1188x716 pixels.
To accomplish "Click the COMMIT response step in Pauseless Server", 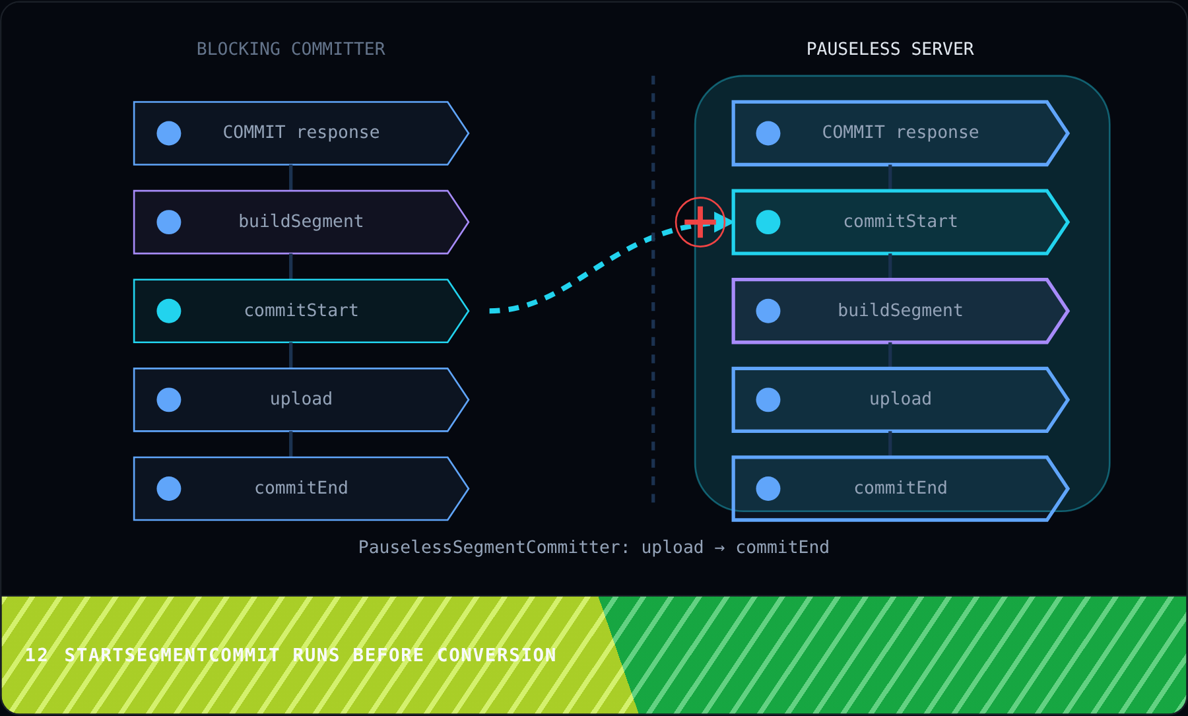I will (900, 133).
